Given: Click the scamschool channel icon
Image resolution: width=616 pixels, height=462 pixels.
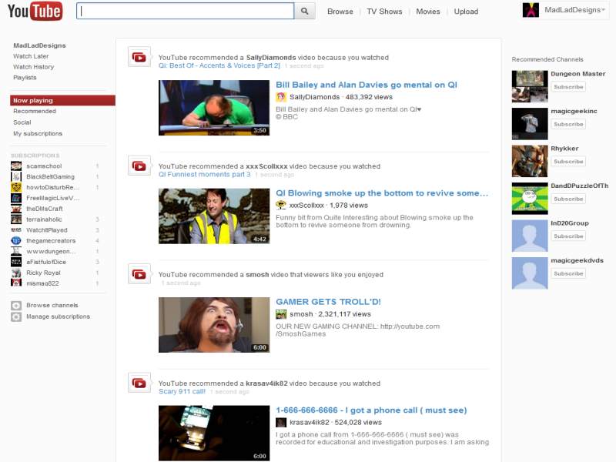Looking at the screenshot, I should (x=16, y=166).
